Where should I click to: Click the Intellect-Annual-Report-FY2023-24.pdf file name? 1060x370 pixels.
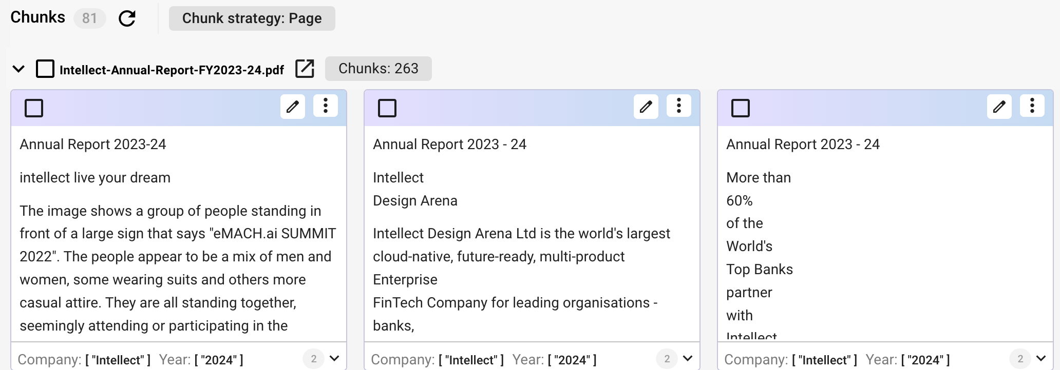(x=172, y=70)
